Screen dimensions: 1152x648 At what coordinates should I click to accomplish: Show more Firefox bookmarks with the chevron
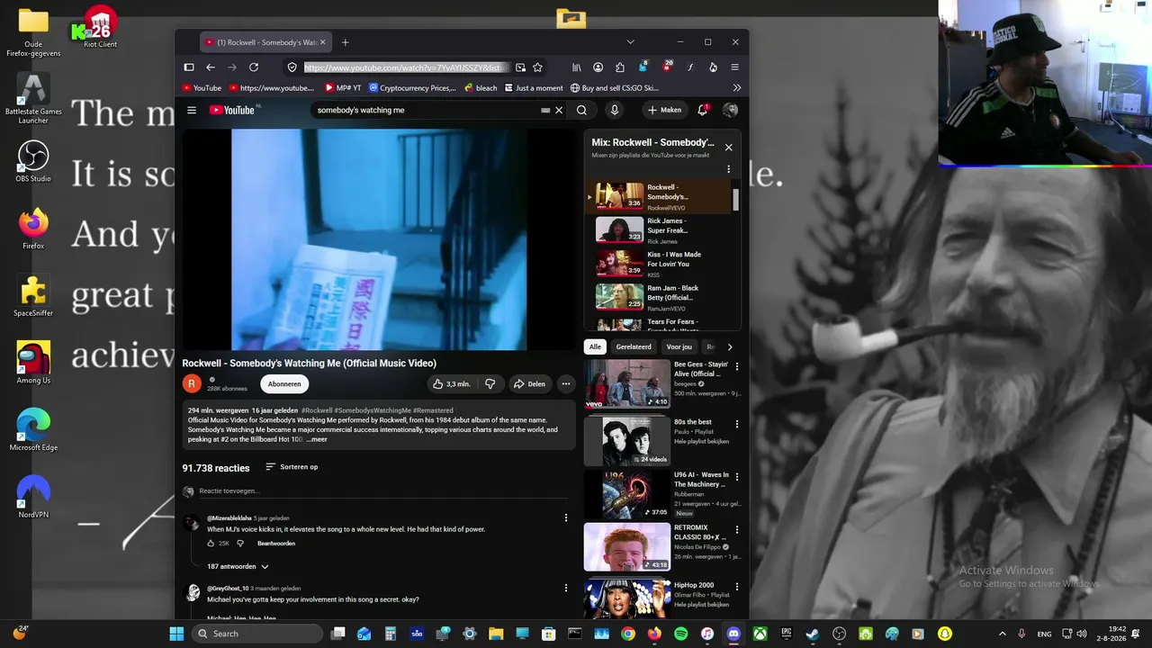coord(736,88)
